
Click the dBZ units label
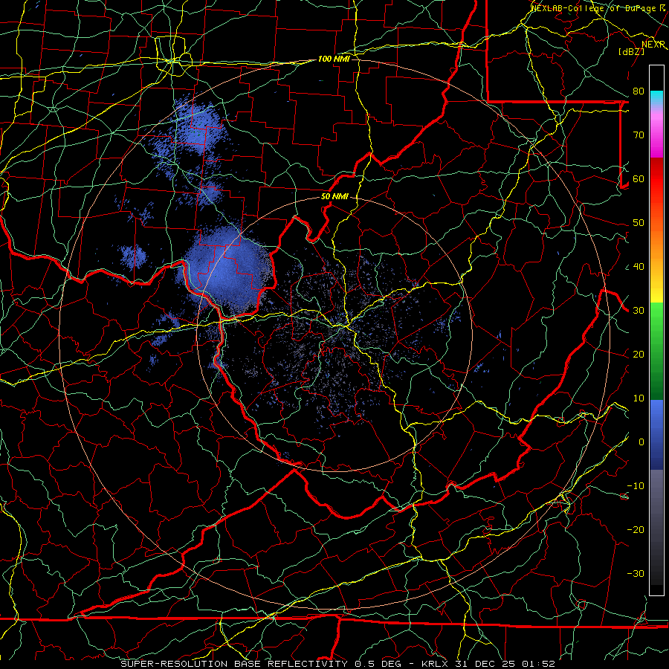point(631,51)
